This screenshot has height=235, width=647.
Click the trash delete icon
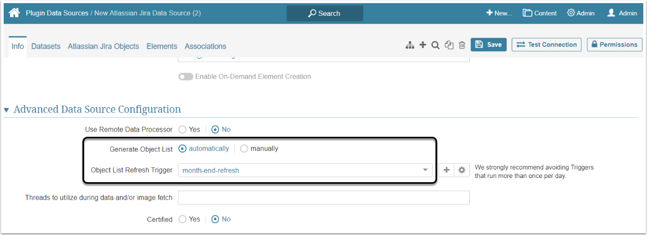click(462, 45)
